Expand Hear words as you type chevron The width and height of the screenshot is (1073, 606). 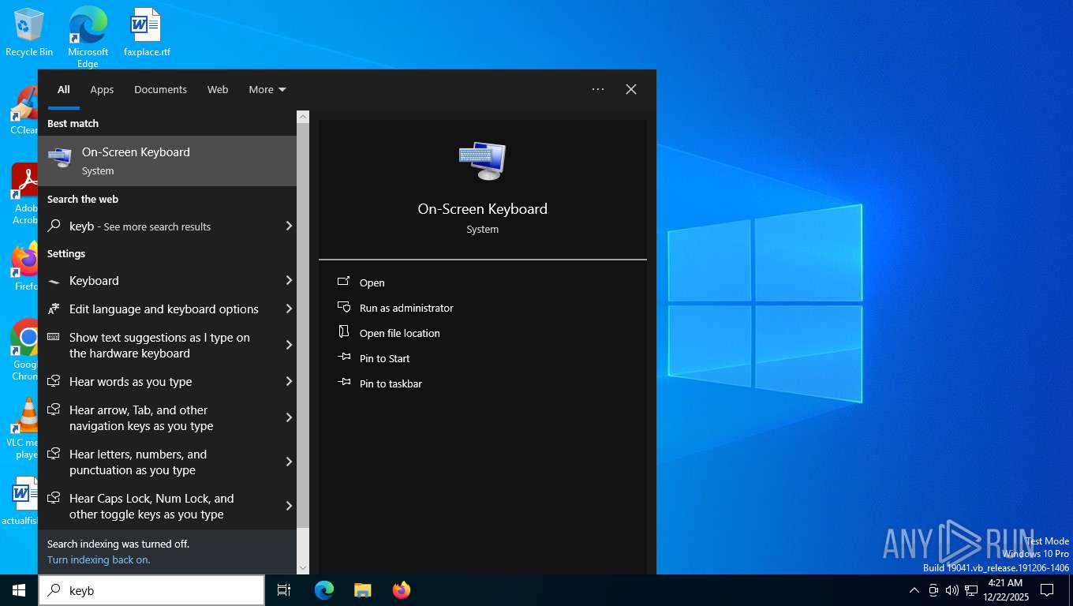coord(289,382)
